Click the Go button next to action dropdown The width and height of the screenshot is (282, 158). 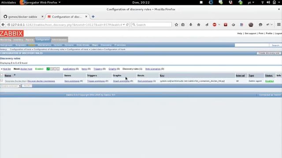[27, 86]
